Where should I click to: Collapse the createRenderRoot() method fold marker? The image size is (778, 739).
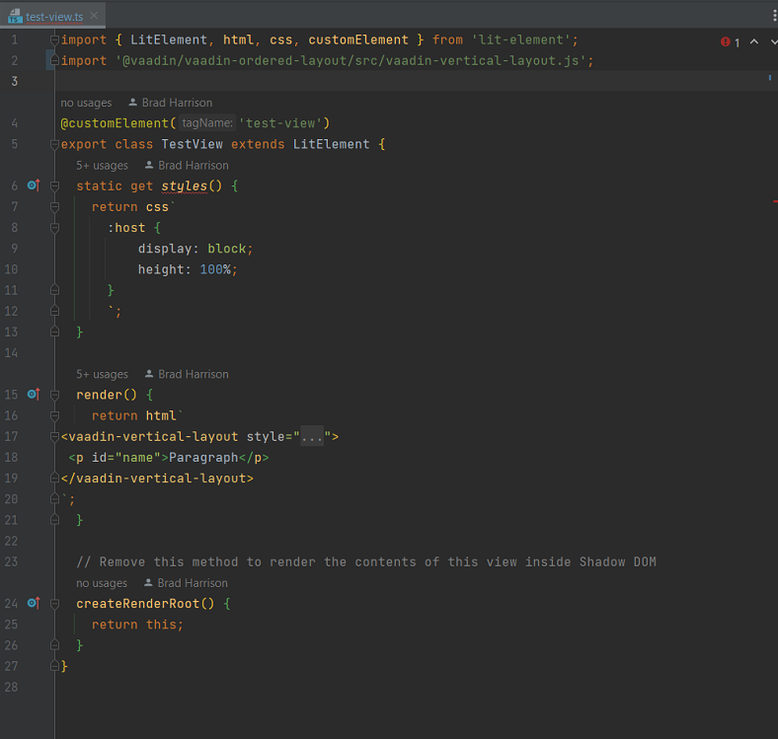[54, 603]
